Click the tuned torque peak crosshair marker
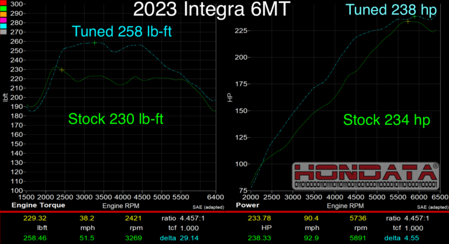Viewport: 449px width, 244px height. coord(95,42)
